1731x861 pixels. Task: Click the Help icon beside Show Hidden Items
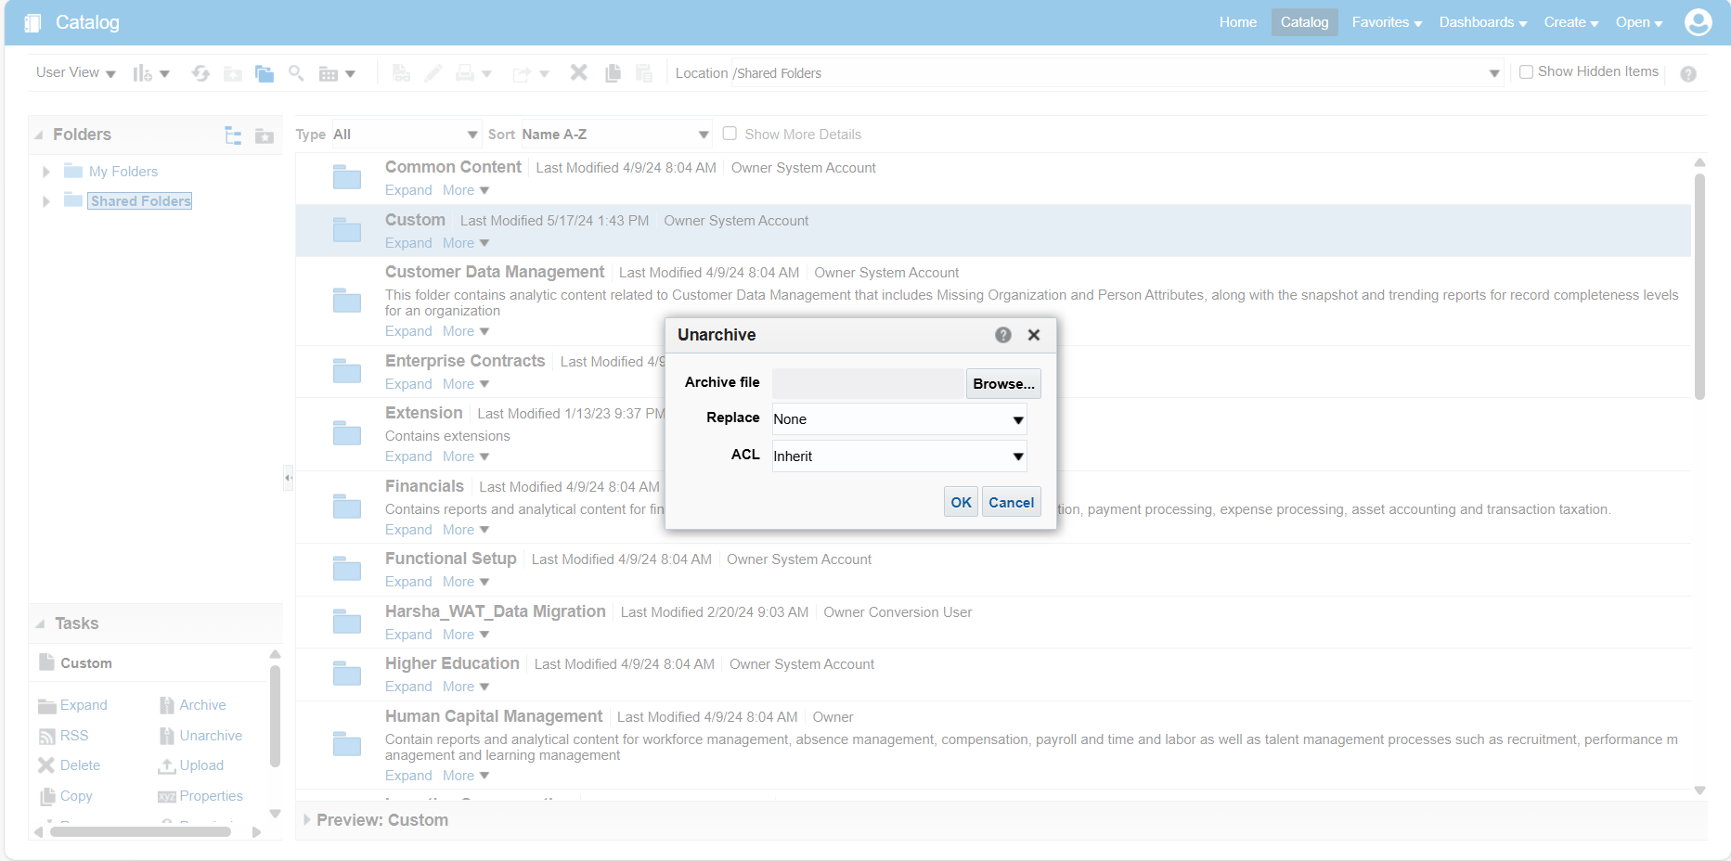point(1688,73)
